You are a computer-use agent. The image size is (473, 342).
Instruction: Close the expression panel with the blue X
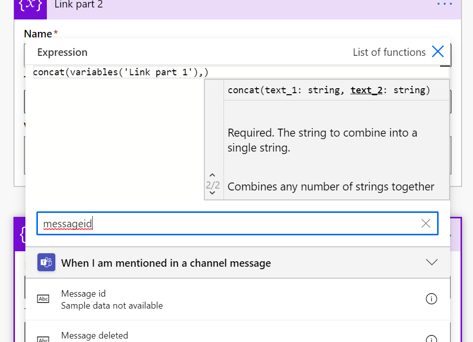pyautogui.click(x=438, y=52)
